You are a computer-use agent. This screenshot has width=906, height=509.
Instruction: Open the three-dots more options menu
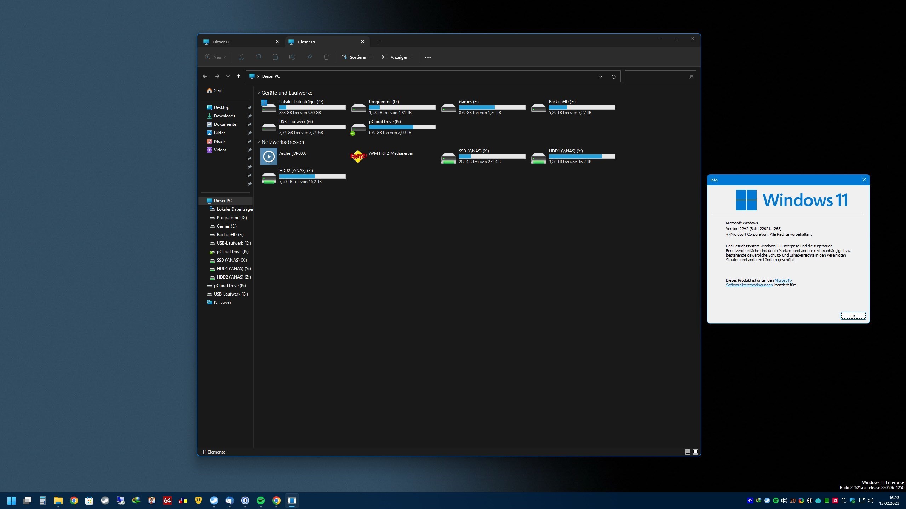click(428, 57)
